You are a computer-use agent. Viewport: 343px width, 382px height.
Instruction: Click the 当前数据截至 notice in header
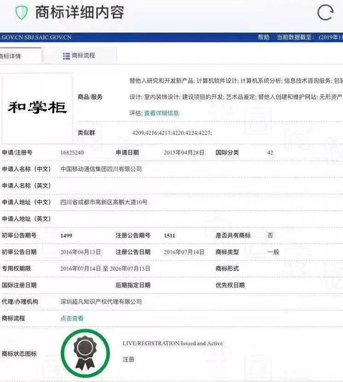click(310, 37)
